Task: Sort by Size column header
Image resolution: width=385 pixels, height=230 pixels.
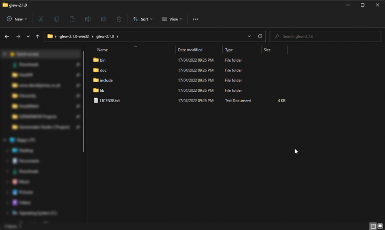Action: pos(267,50)
